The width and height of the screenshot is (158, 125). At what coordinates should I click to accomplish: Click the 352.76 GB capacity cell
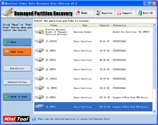click(104, 97)
